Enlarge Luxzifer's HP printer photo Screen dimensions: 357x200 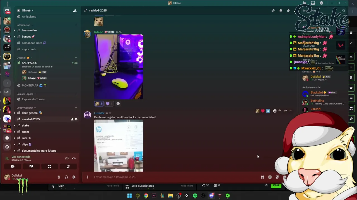[x=119, y=146]
